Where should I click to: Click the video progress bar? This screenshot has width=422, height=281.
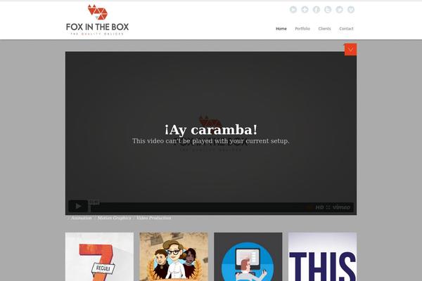pos(202,207)
